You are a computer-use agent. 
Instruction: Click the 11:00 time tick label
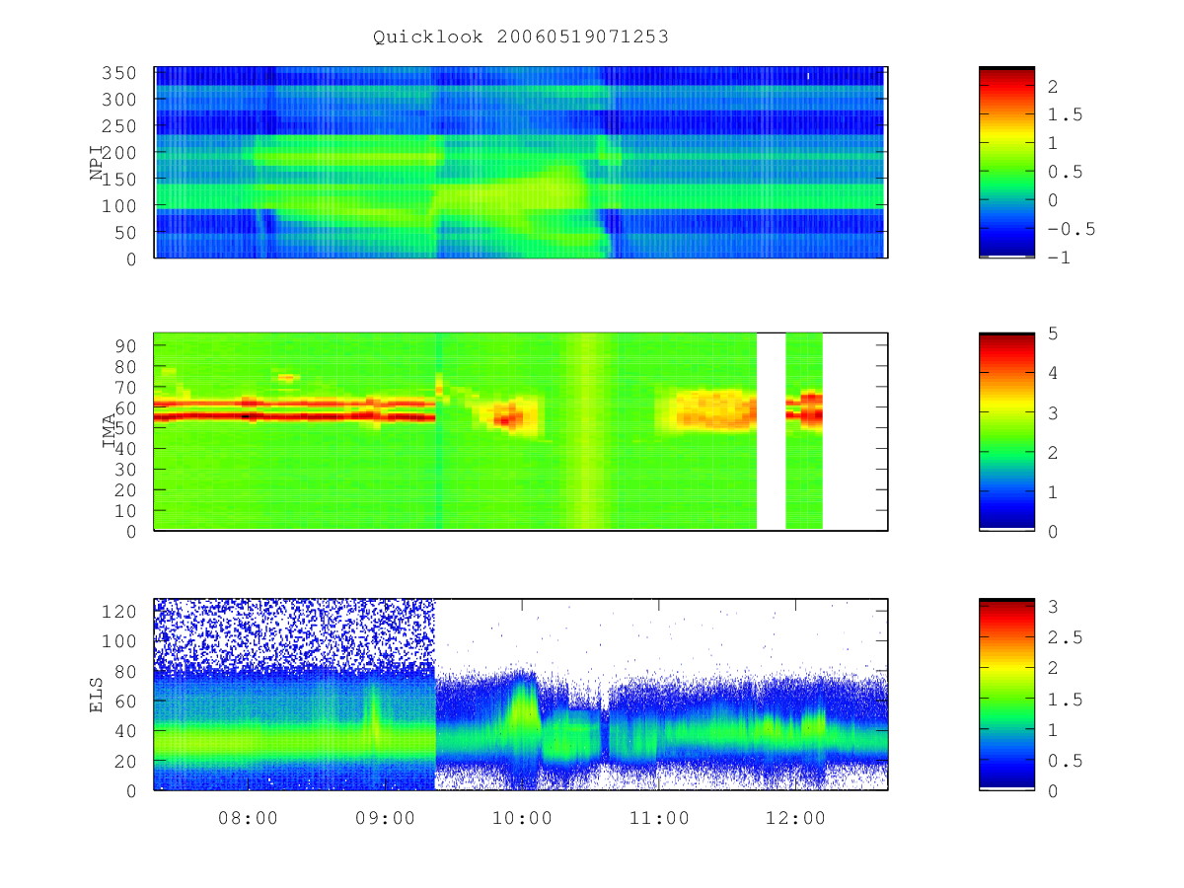tap(659, 818)
